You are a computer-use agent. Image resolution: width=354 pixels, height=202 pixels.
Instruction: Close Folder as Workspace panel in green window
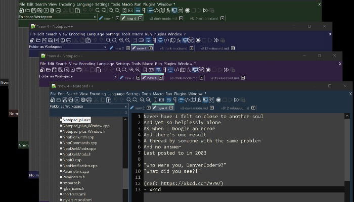click(95, 17)
